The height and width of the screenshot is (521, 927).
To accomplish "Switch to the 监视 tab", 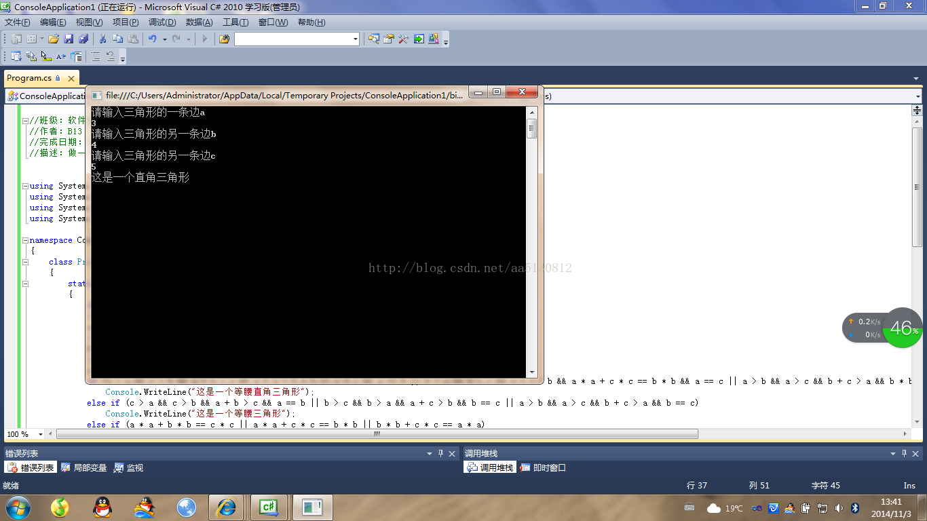I will [x=129, y=467].
